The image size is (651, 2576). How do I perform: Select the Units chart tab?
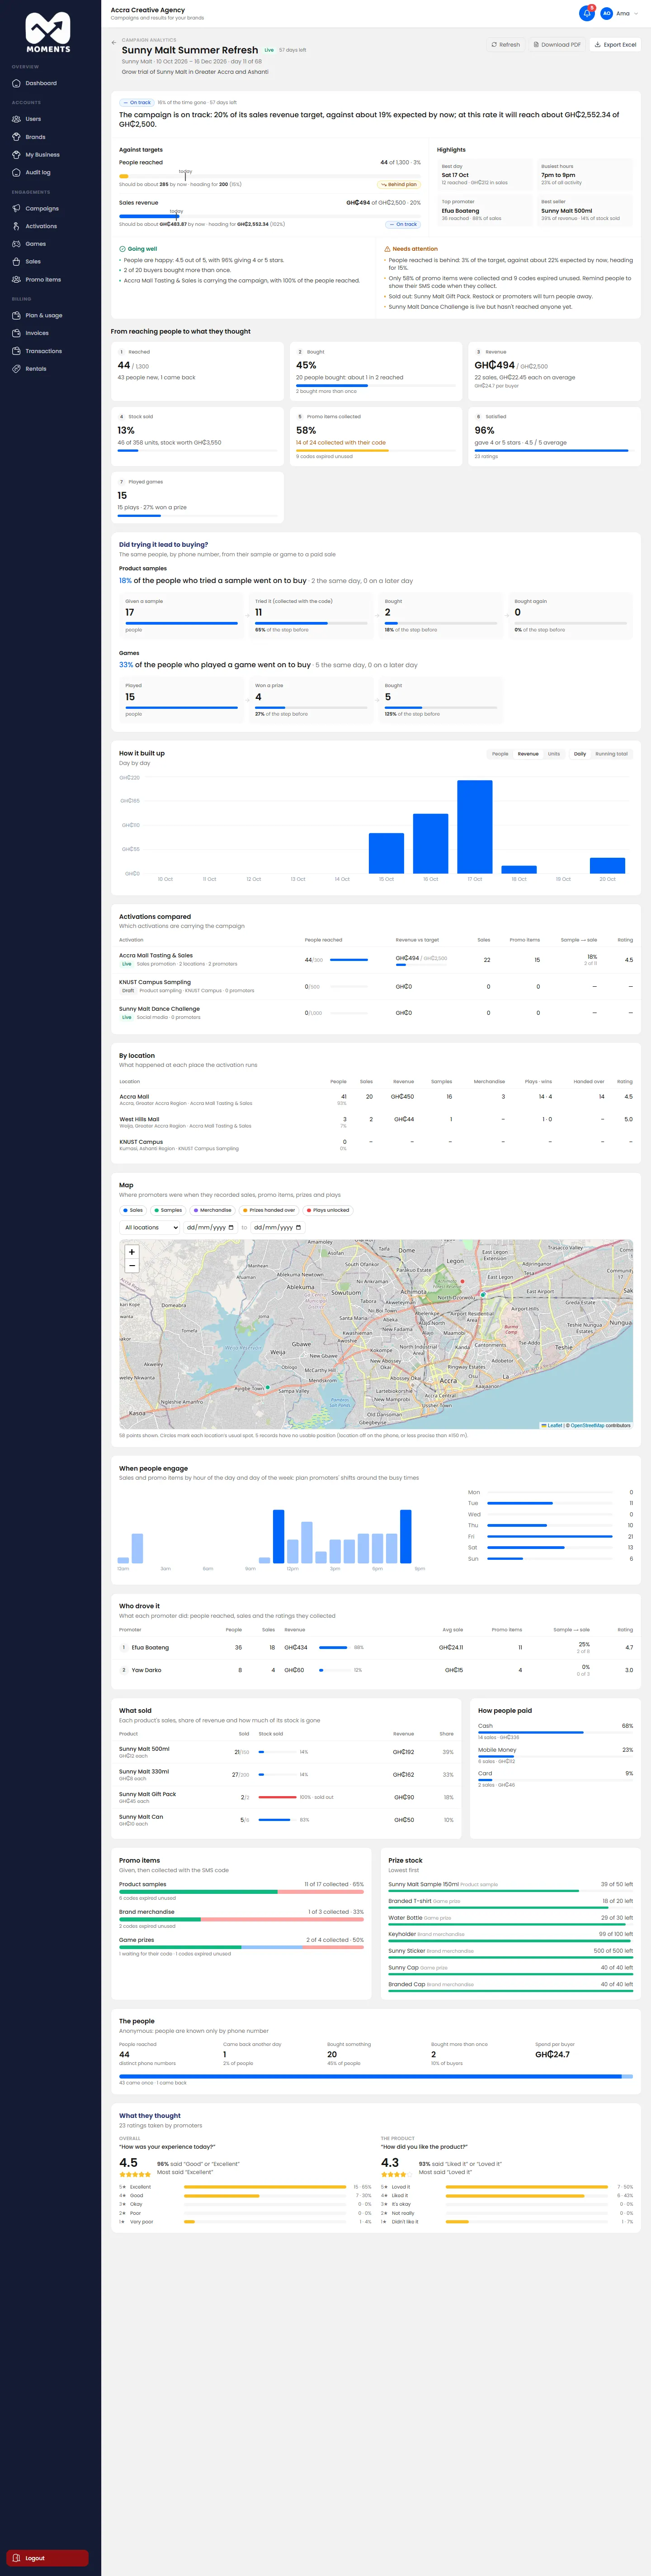pyautogui.click(x=554, y=754)
